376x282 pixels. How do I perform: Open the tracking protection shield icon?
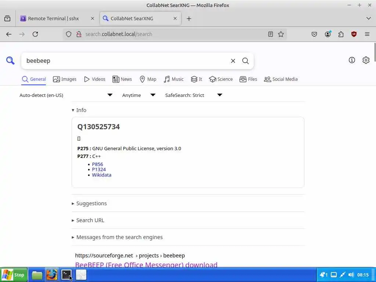coord(69,34)
